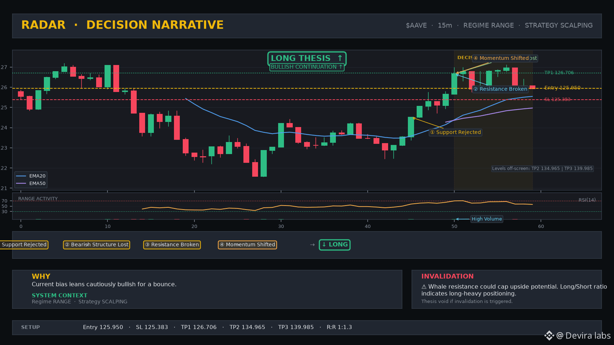
Task: Click the SETUP label in the bottom bar
Action: [x=30, y=327]
